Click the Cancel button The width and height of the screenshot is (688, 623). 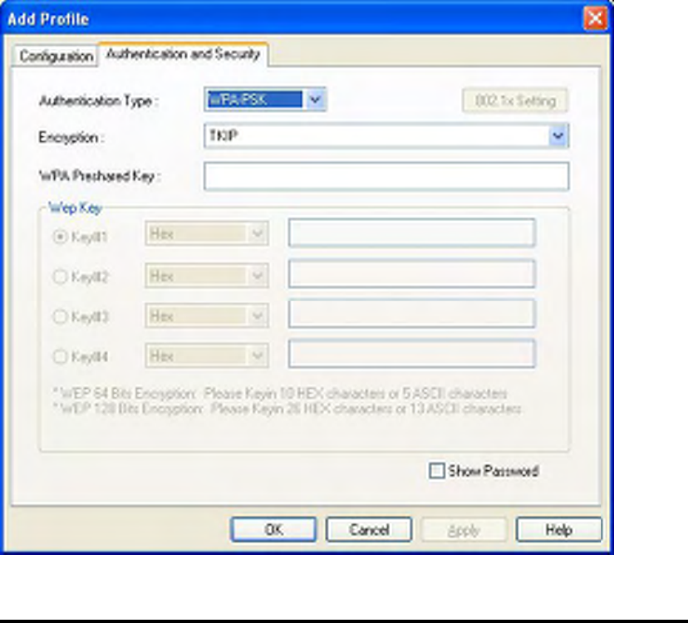[x=369, y=530]
